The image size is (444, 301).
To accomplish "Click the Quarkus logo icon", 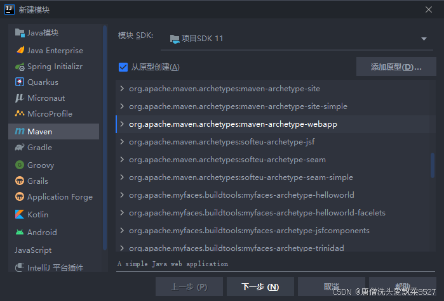I will pyautogui.click(x=20, y=82).
